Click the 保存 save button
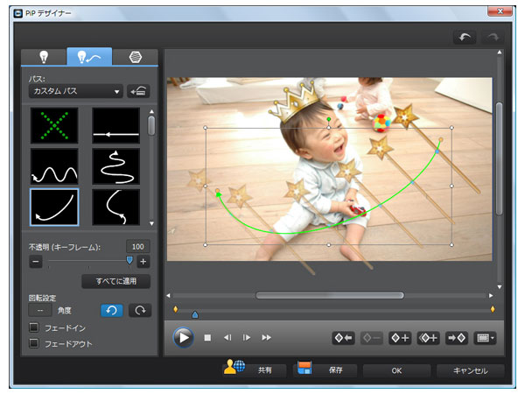Screen dimensions: 525x394 point(325,369)
